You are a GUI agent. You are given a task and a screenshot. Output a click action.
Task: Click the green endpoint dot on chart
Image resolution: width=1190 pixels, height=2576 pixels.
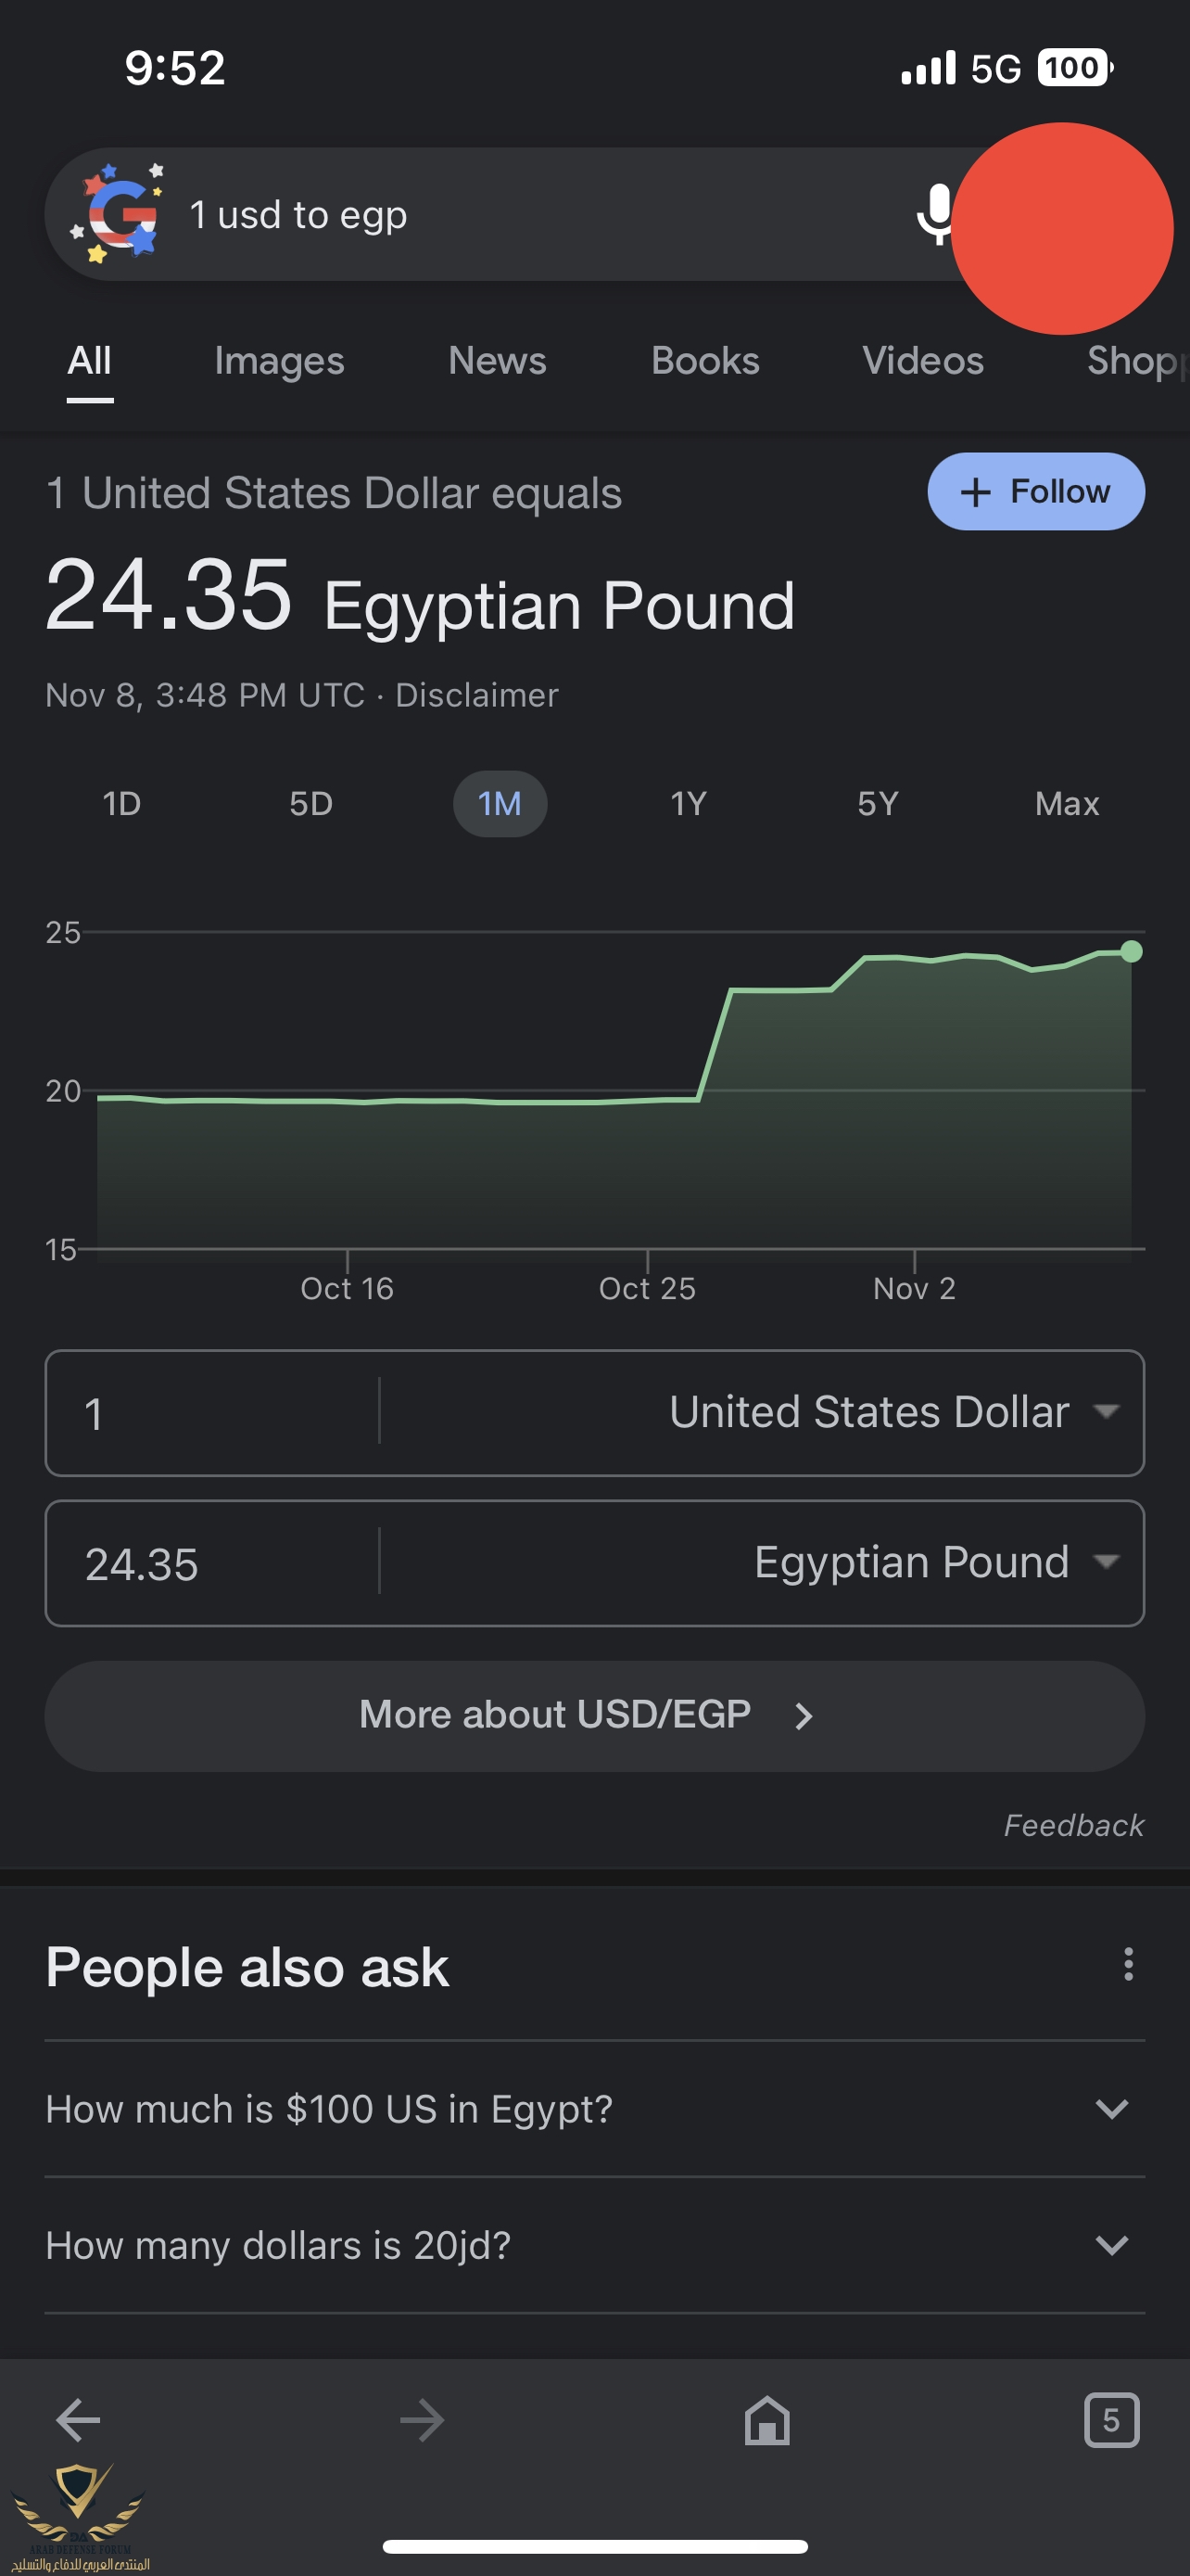tap(1131, 951)
